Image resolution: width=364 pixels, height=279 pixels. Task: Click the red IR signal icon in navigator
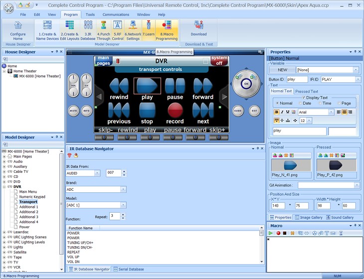coord(69,155)
